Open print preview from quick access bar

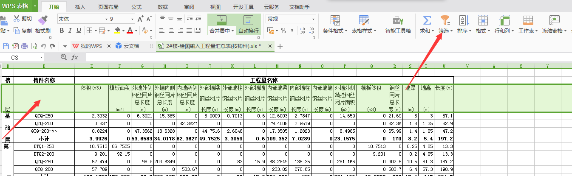click(34, 46)
